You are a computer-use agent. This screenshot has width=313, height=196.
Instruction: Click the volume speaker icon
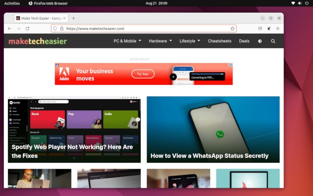pos(300,3)
